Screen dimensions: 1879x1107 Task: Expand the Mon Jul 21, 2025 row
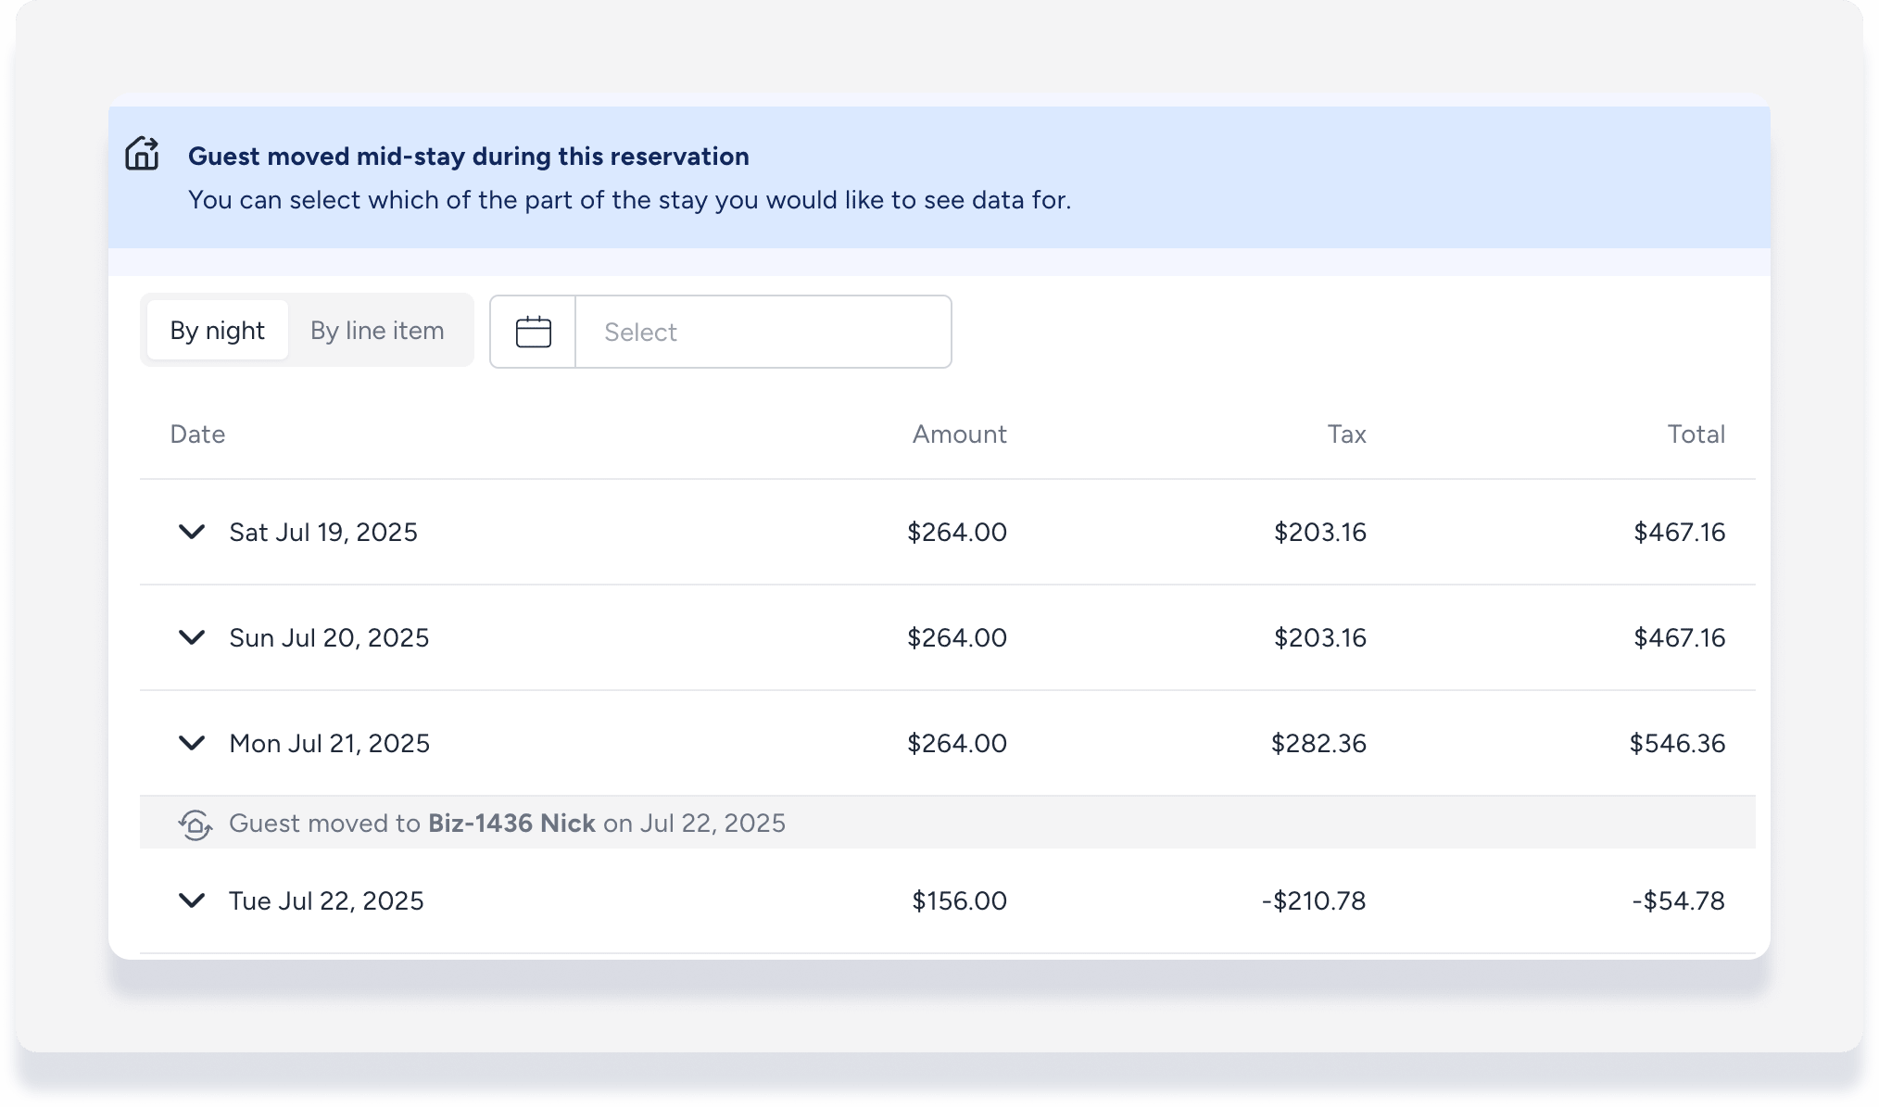[192, 743]
